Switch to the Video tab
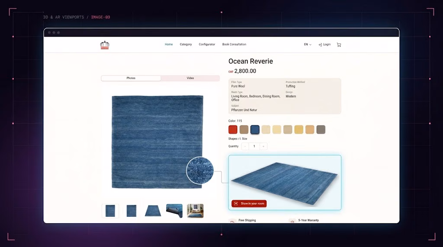The height and width of the screenshot is (247, 443). 190,78
